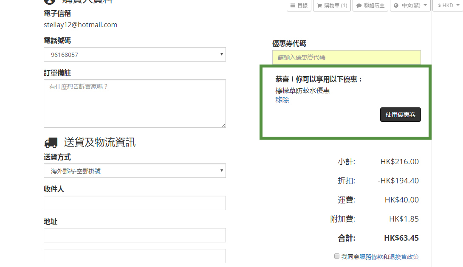Tick the 我同意 terms agreement checkbox

tap(336, 256)
